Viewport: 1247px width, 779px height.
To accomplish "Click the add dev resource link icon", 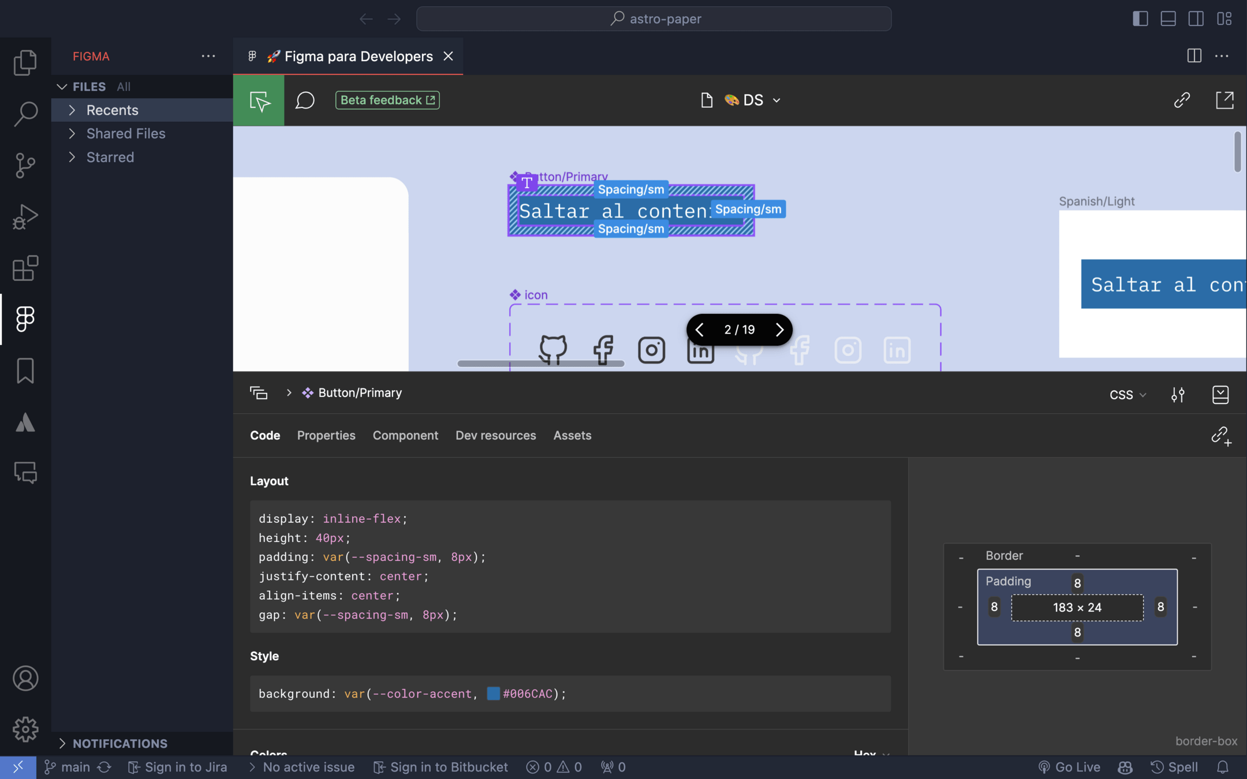I will click(x=1220, y=436).
